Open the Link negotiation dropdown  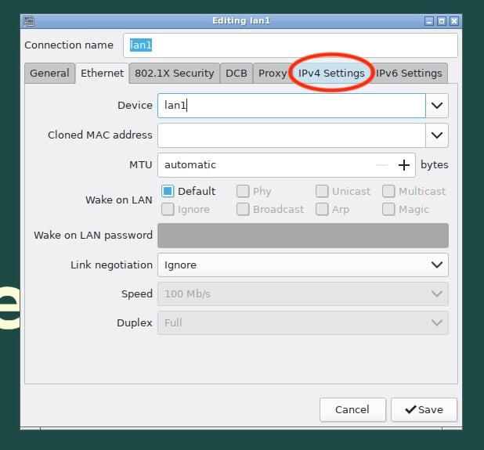click(436, 265)
